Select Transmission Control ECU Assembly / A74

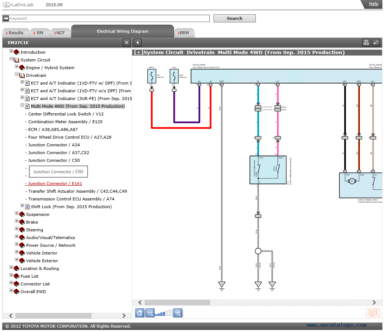point(71,199)
